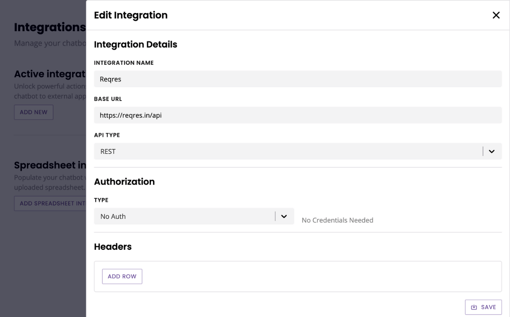Open the API Type chevron dropdown
The width and height of the screenshot is (510, 317).
click(491, 152)
